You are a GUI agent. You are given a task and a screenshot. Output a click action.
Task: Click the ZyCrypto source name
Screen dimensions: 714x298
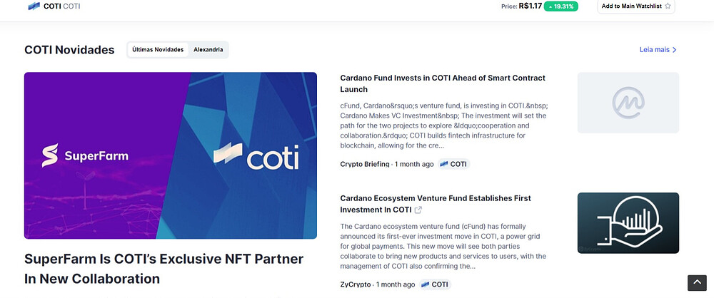pyautogui.click(x=355, y=284)
